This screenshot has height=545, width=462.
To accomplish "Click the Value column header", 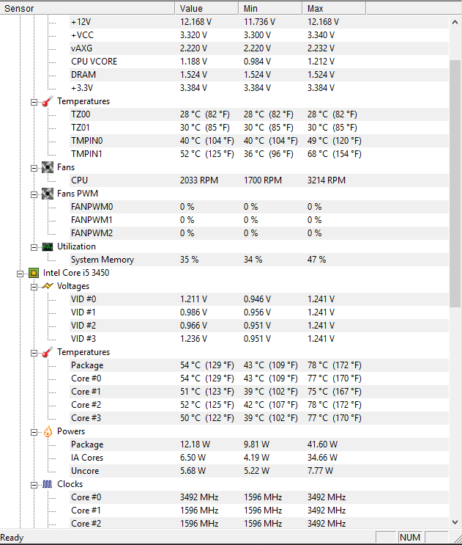I will [206, 8].
